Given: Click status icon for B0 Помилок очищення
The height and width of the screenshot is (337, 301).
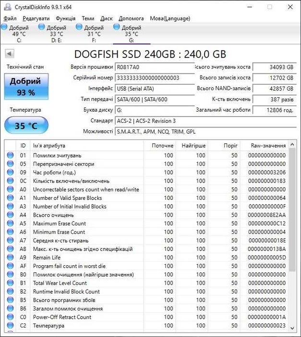Looking at the screenshot, I should tap(10, 274).
